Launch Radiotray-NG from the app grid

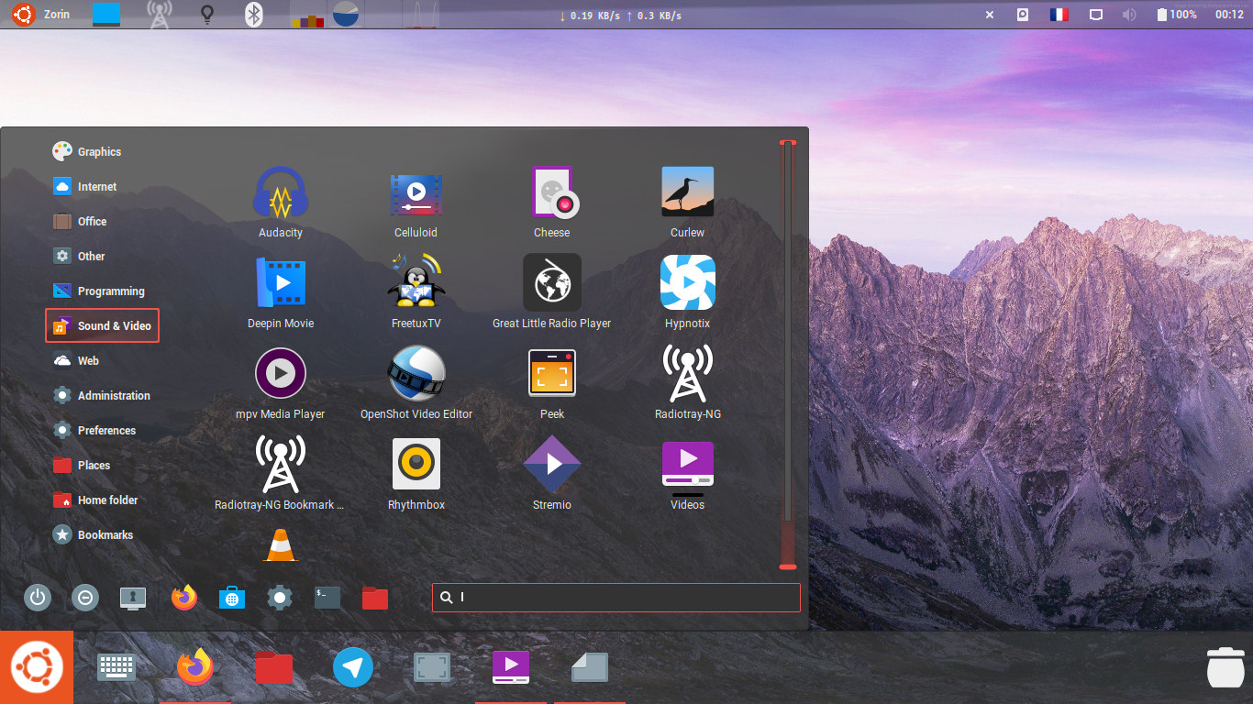pos(687,384)
